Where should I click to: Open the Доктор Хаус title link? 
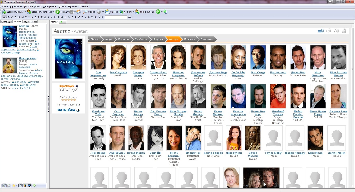28,58
